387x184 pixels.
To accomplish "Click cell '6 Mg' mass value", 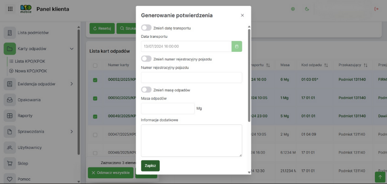I will [x=284, y=79].
